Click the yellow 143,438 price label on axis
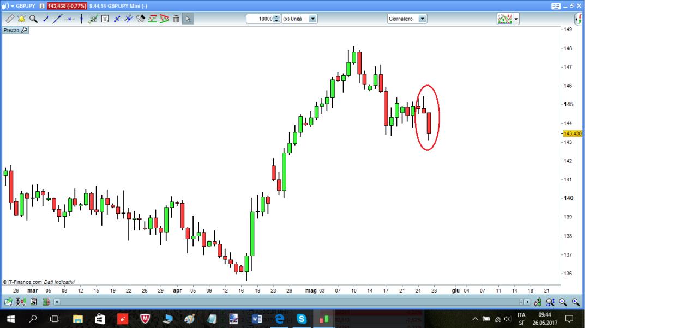Image resolution: width=698 pixels, height=328 pixels. 573,133
